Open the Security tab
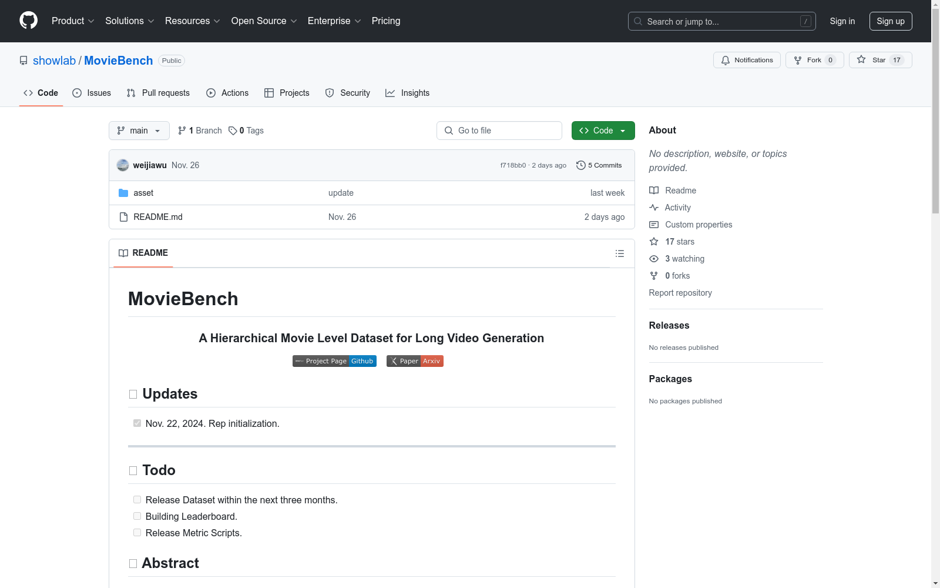Screen dimensions: 940x588 [x=348, y=93]
